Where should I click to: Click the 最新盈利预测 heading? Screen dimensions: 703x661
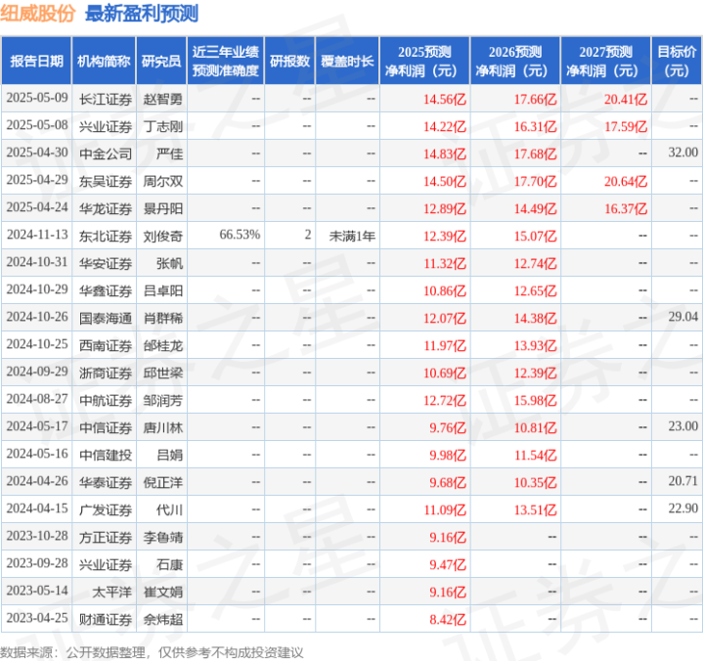click(142, 14)
